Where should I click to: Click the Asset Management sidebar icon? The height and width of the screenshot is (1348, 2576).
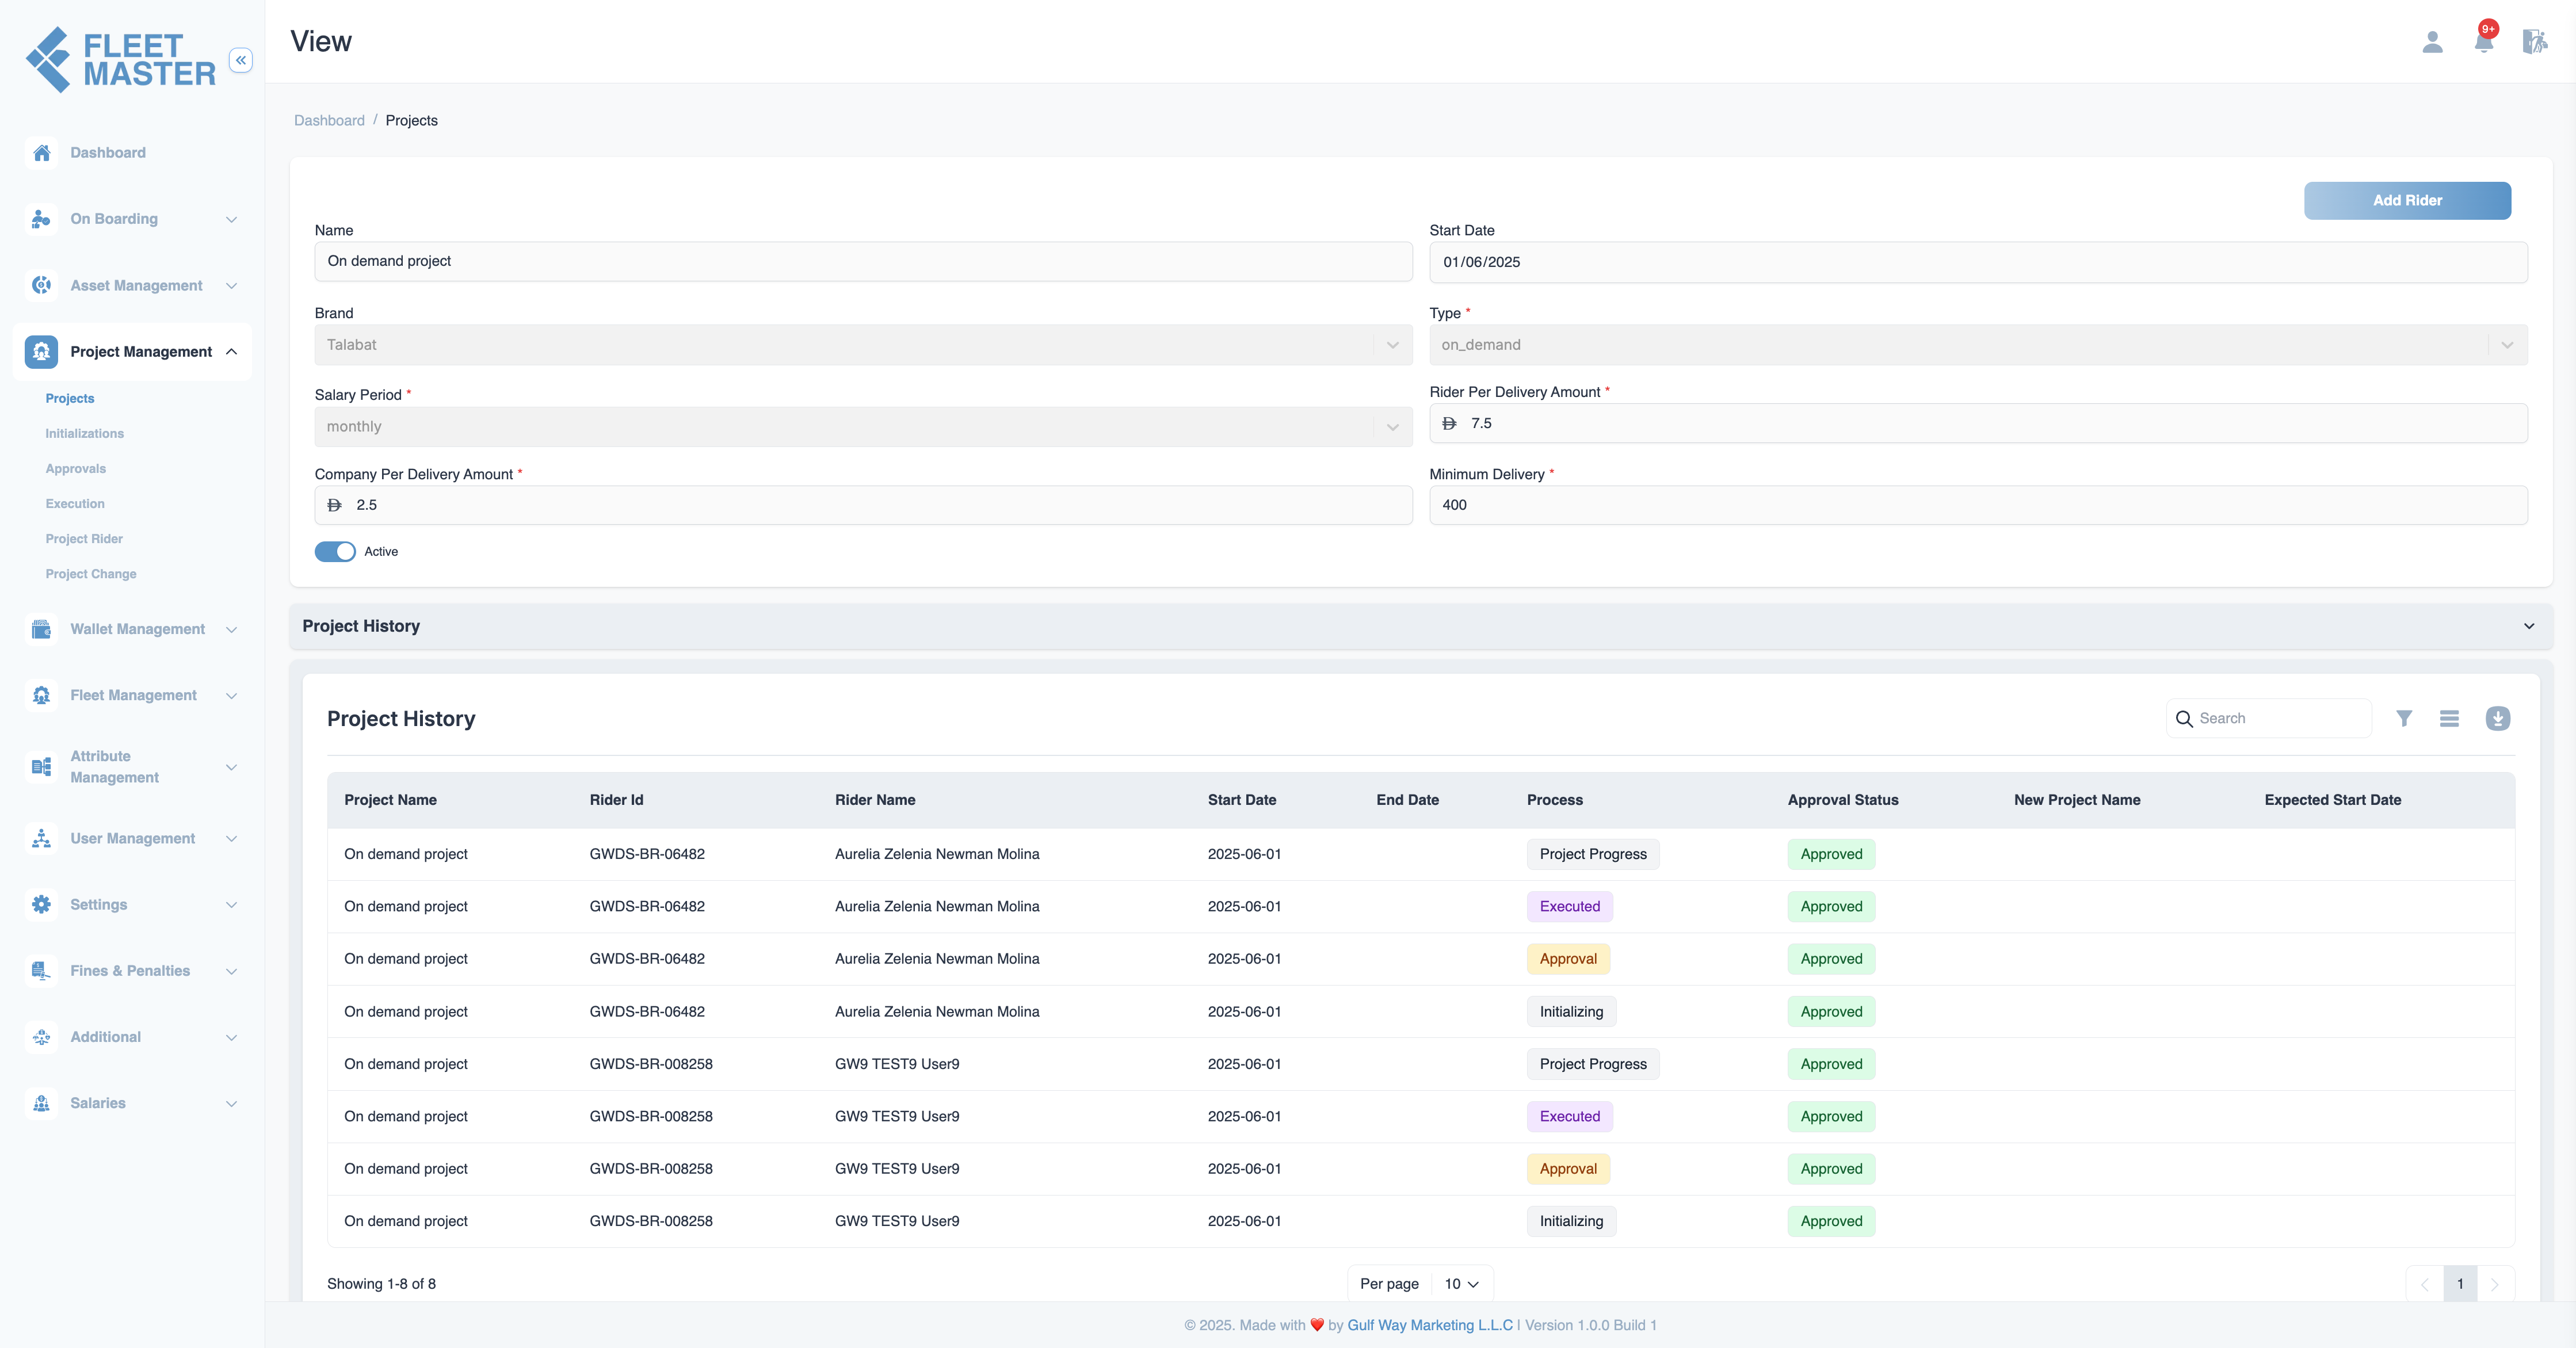41,285
